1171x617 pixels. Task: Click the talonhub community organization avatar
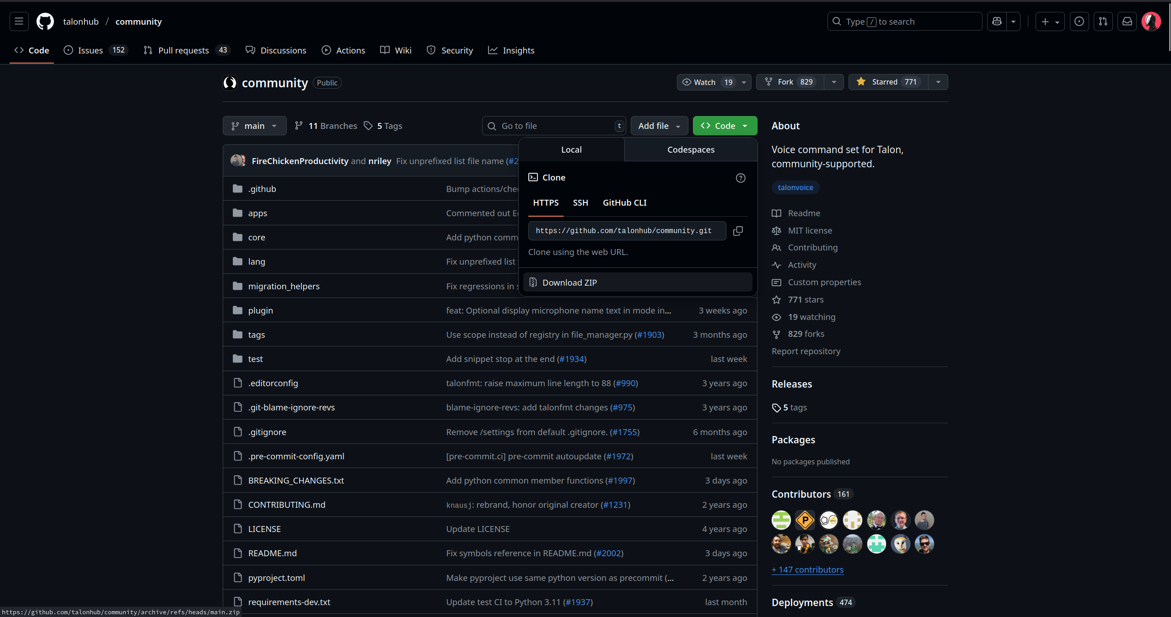point(230,83)
